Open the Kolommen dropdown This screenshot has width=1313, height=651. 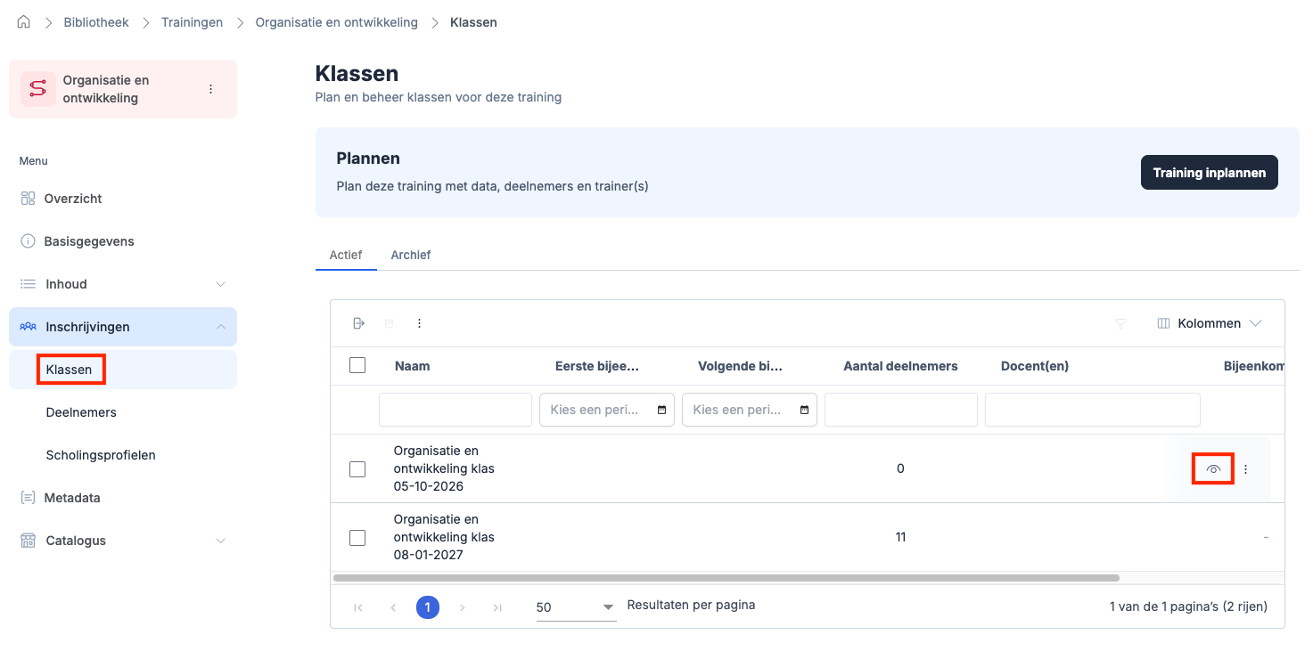[x=1210, y=323]
